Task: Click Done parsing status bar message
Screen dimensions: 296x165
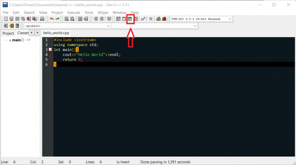Action: [x=165, y=162]
